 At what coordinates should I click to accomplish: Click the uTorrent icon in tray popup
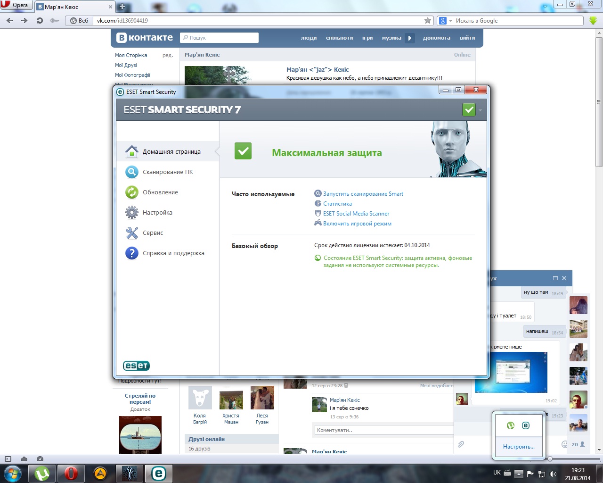tap(510, 425)
